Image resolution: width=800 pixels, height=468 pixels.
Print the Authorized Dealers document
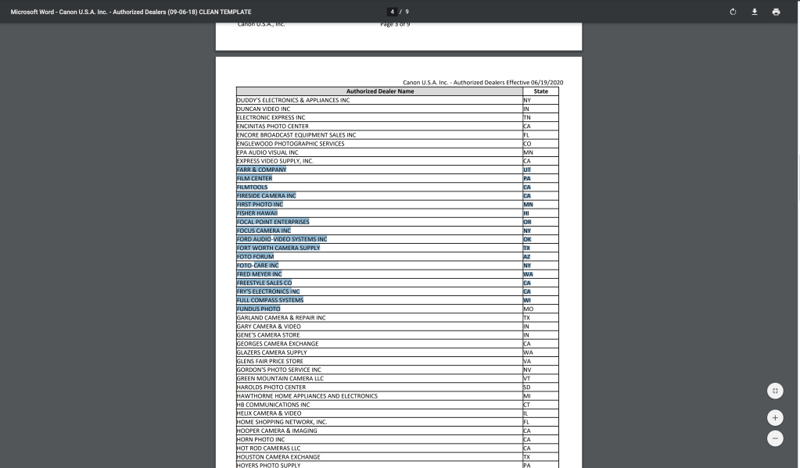[776, 12]
